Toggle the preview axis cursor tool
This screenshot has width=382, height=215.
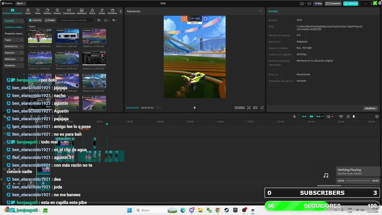click(x=329, y=116)
